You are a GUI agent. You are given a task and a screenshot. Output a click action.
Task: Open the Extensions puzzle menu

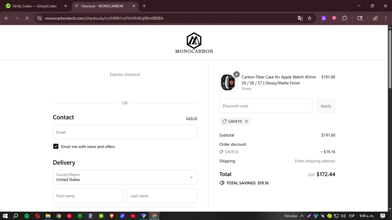coord(345,18)
